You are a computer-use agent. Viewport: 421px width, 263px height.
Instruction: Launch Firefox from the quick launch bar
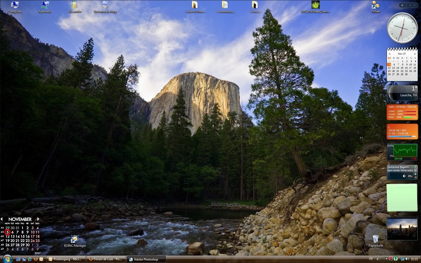point(36,259)
